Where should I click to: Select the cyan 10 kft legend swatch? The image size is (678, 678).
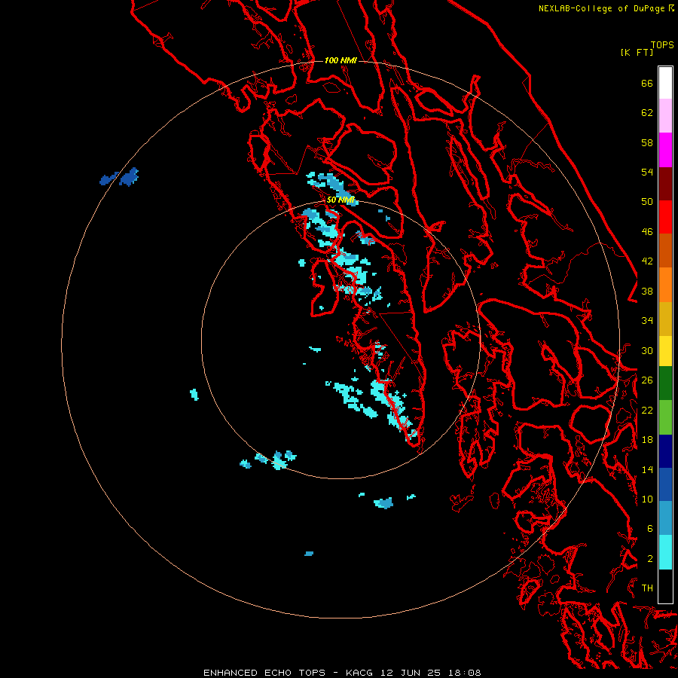pos(665,552)
